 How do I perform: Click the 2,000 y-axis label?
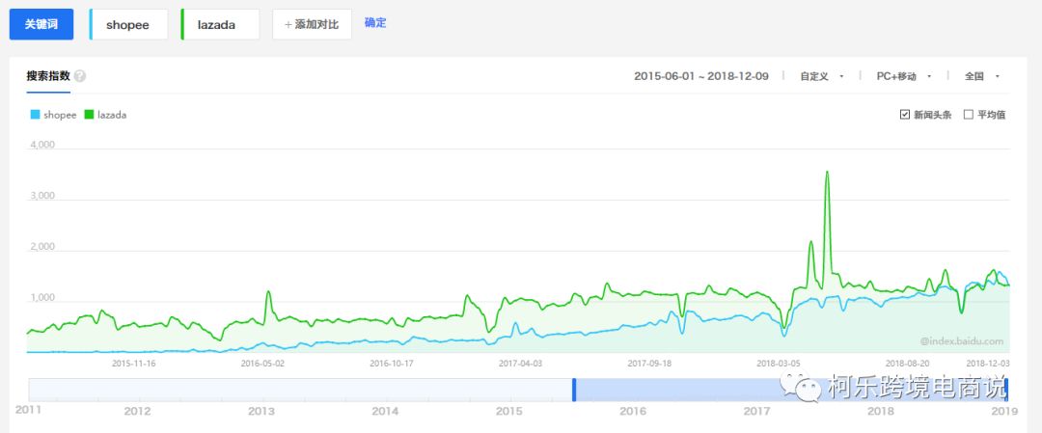(41, 247)
